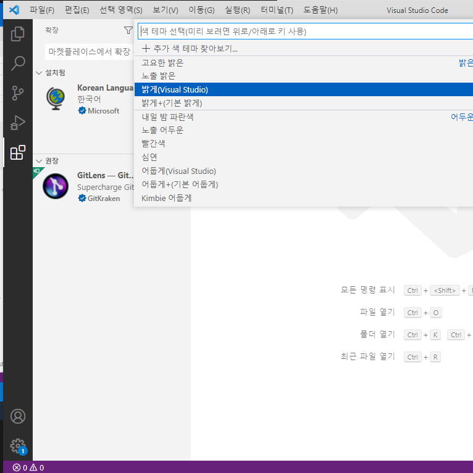
Task: Click the 파일 열기 shortcut label
Action: 377,312
